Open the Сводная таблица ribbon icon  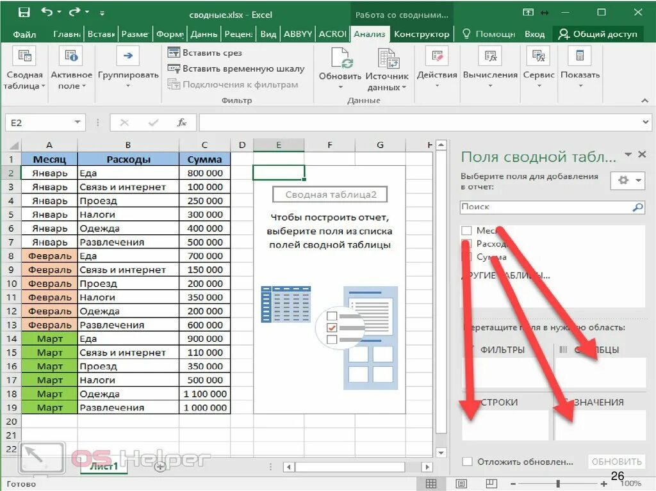click(25, 56)
